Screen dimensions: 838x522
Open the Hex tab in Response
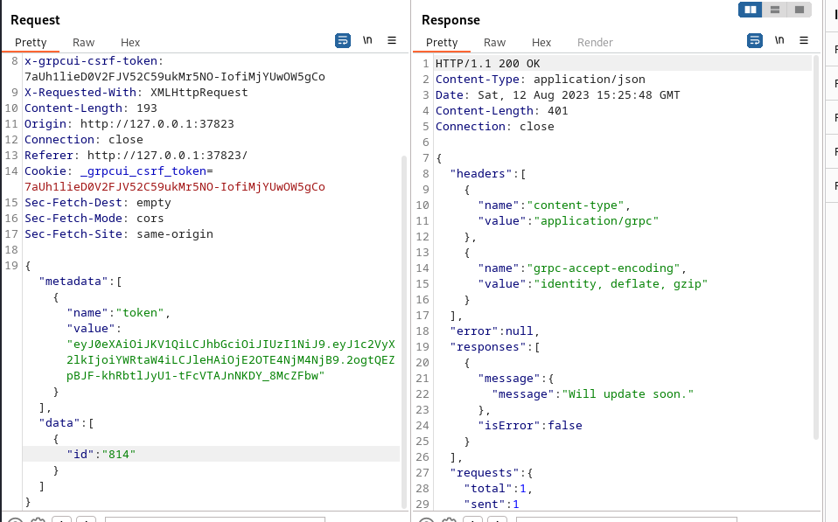[x=541, y=42]
